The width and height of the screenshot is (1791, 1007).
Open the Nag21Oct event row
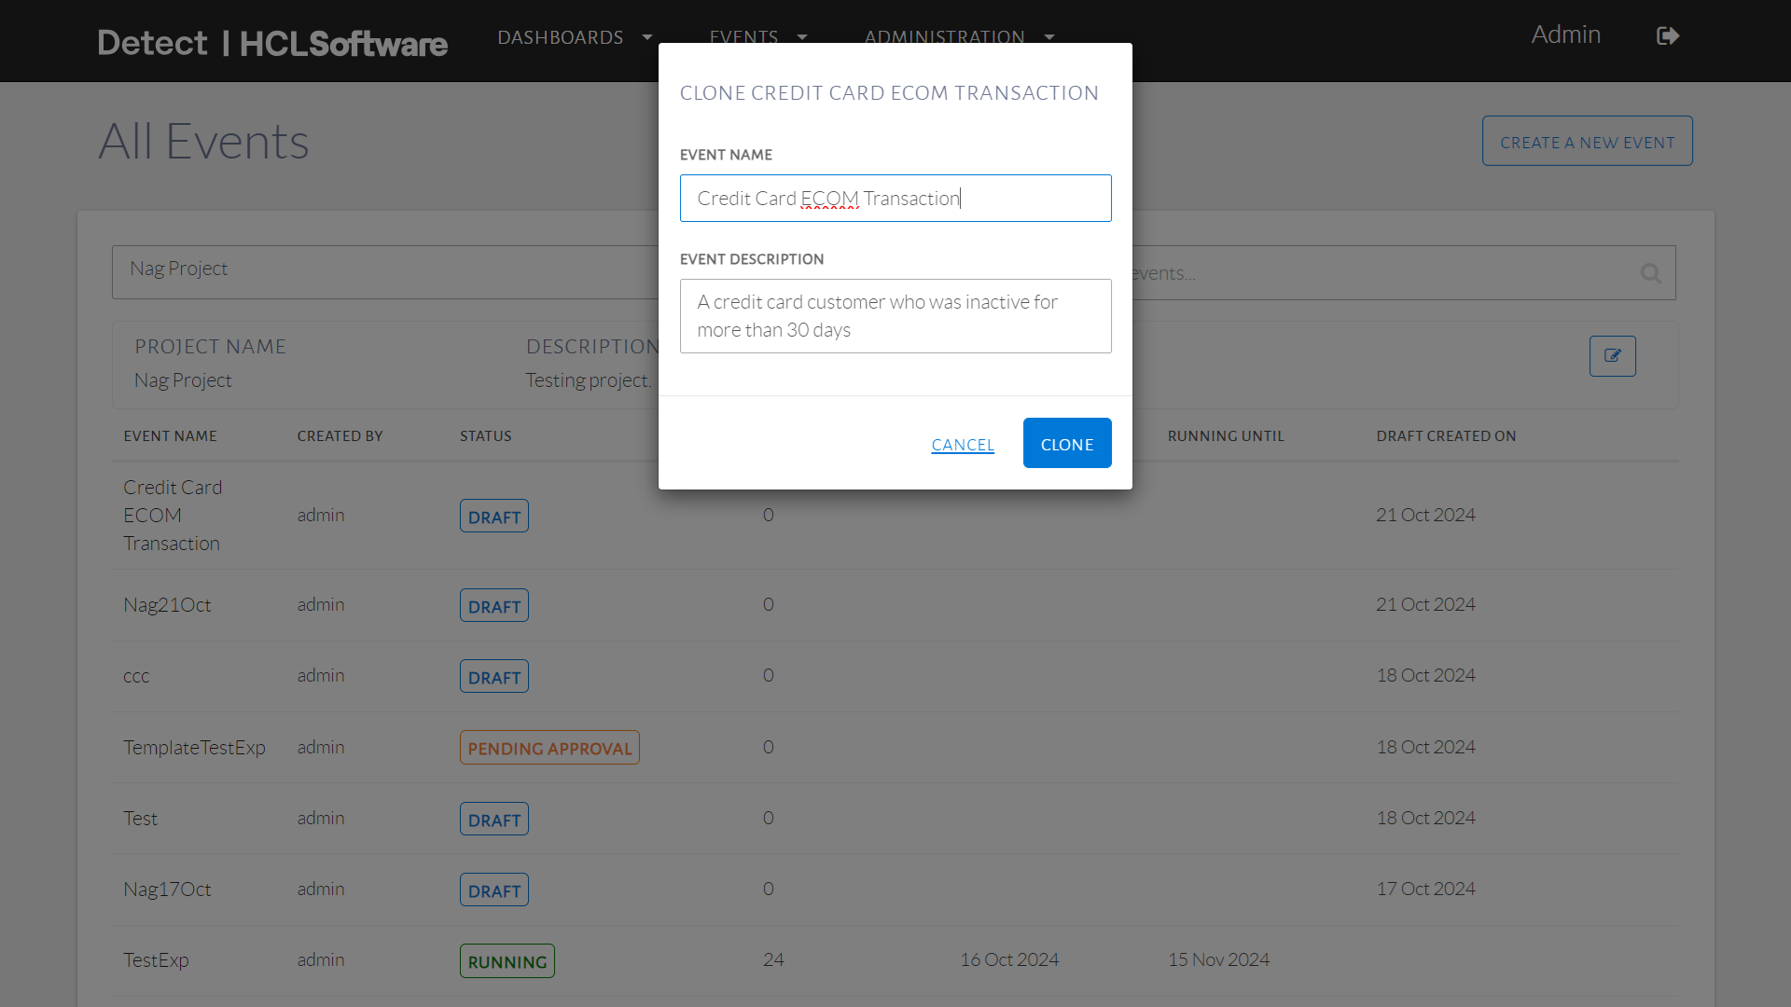point(167,605)
